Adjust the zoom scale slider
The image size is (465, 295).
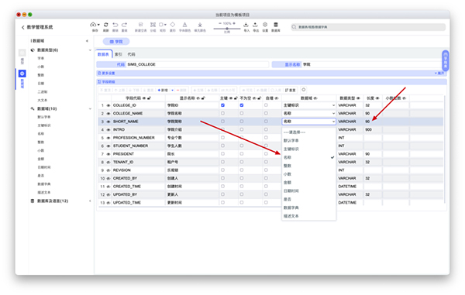click(227, 29)
